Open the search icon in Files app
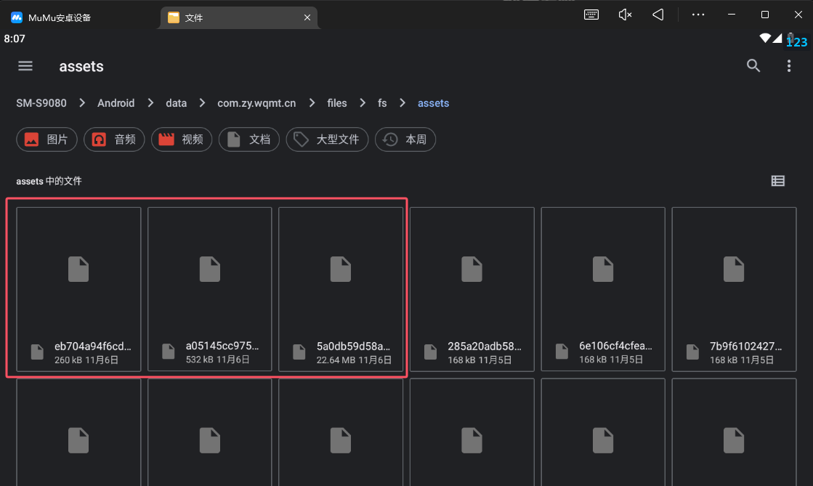The height and width of the screenshot is (486, 813). 753,65
